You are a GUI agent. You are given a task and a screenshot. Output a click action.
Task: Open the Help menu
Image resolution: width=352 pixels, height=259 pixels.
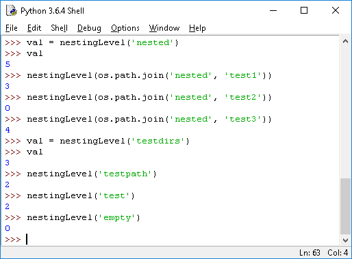point(197,28)
